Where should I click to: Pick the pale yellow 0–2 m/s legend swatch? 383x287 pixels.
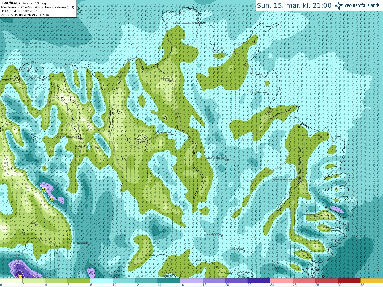11,281
